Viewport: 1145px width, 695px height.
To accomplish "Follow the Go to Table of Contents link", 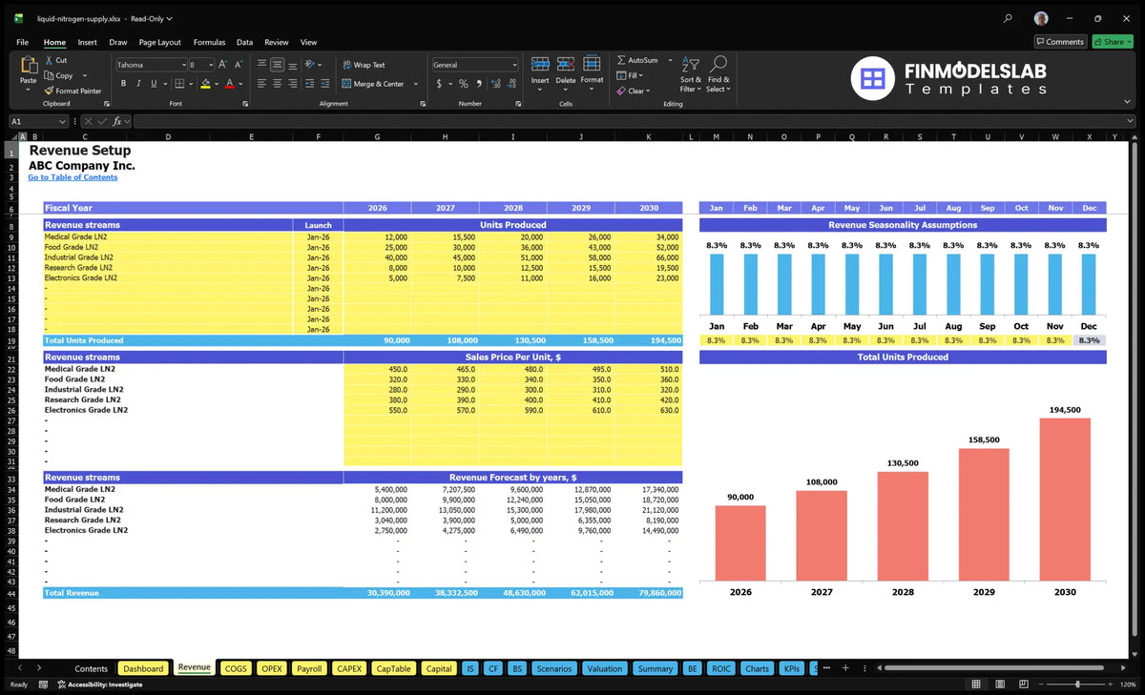I will (73, 177).
